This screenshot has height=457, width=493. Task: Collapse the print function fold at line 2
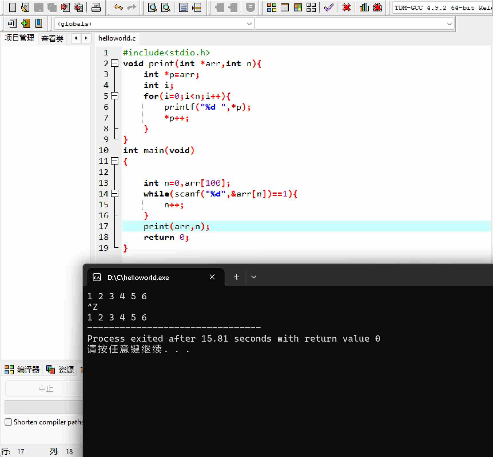(115, 63)
